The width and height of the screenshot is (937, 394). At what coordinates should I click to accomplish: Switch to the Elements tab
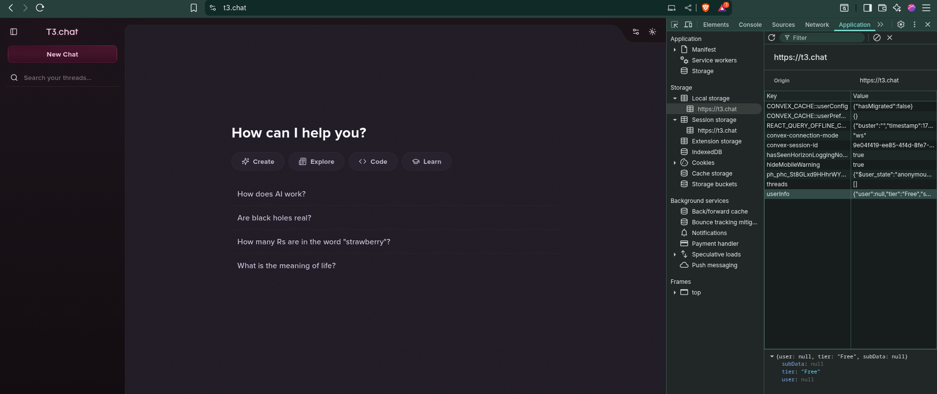[x=716, y=25]
